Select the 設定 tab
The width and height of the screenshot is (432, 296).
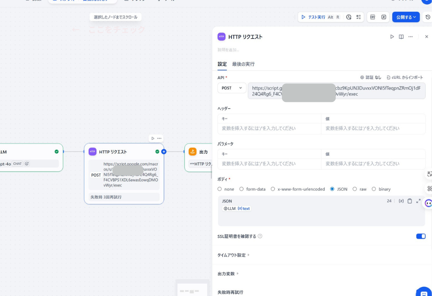222,64
